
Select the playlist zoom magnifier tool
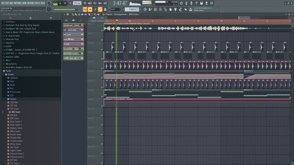[x=95, y=14]
